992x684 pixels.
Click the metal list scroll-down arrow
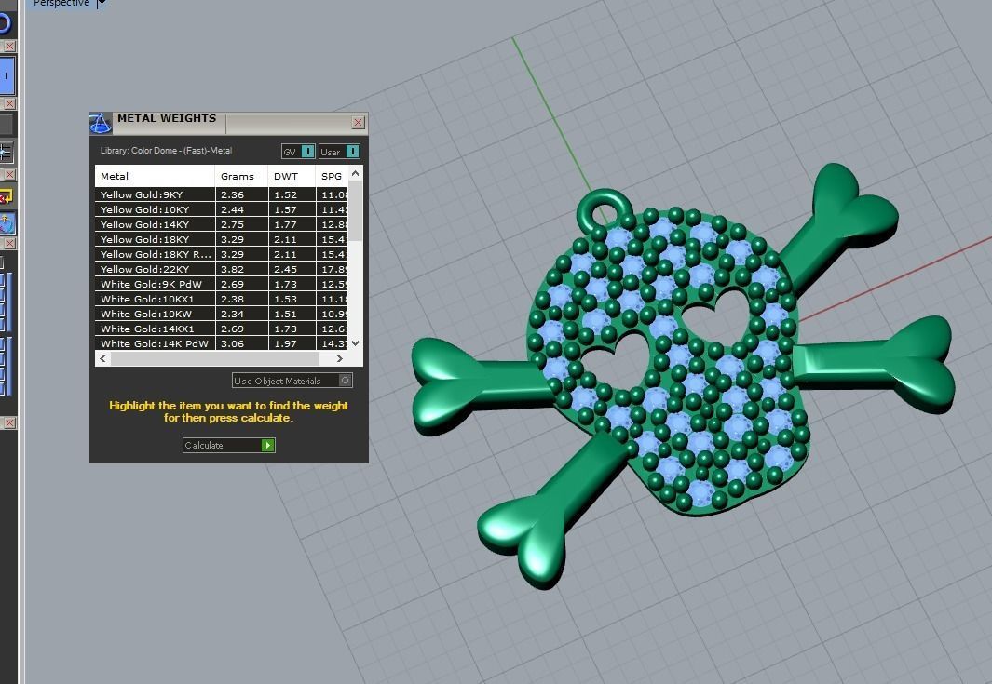tap(356, 343)
